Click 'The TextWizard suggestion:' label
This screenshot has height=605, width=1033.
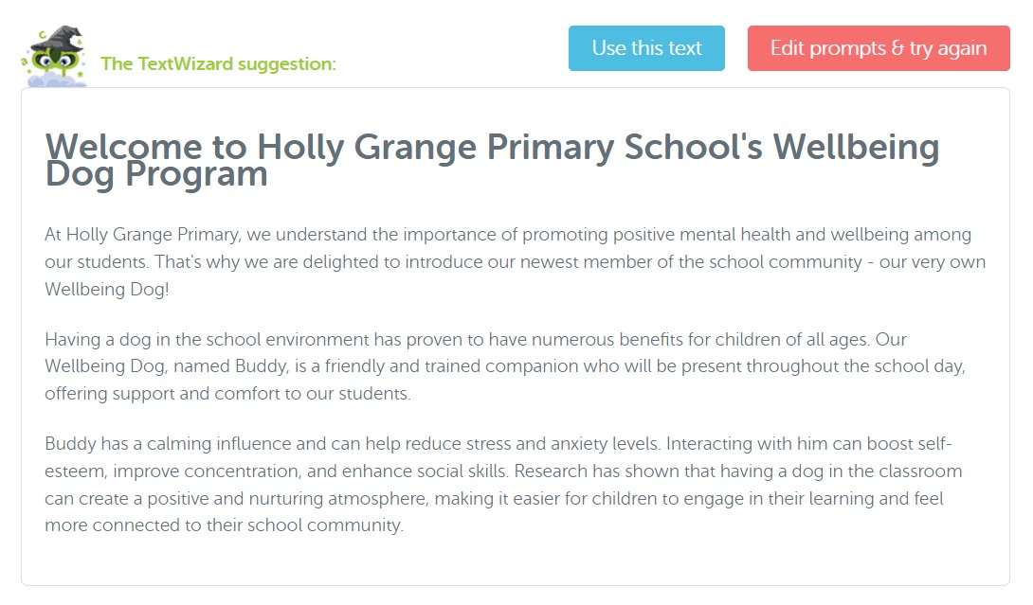(x=218, y=63)
